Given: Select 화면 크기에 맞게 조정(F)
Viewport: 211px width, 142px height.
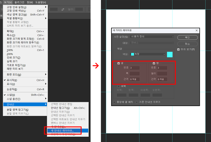Looking at the screenshot, I should [25, 39].
